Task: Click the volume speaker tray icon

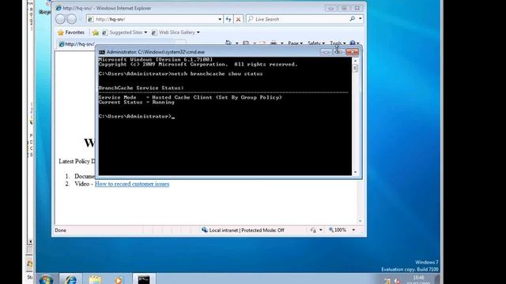Action: pyautogui.click(x=397, y=281)
